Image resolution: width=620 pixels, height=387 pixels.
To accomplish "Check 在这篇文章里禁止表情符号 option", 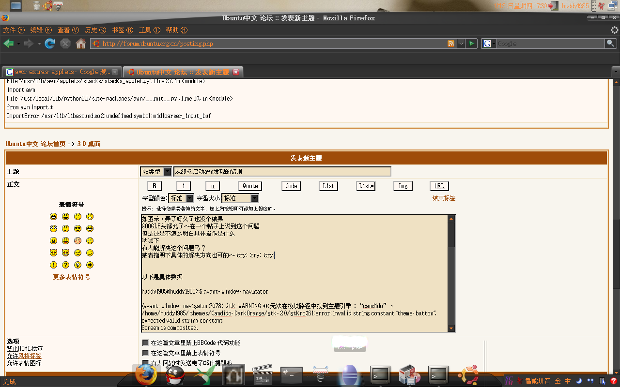I will point(145,353).
